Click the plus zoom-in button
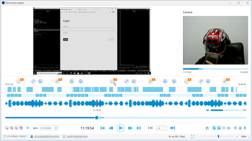The width and height of the screenshot is (252, 141). click(x=237, y=136)
